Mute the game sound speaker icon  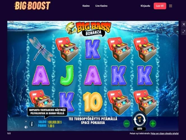pyautogui.click(x=26, y=127)
